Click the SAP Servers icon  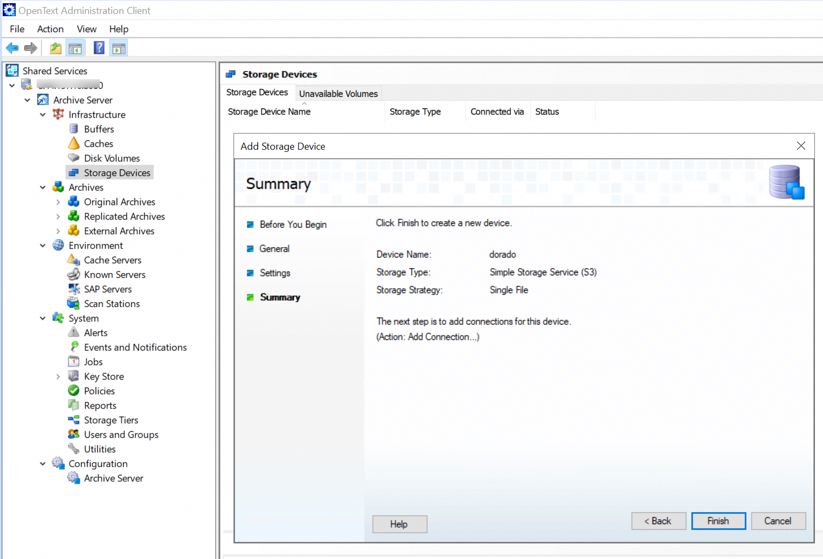[74, 289]
